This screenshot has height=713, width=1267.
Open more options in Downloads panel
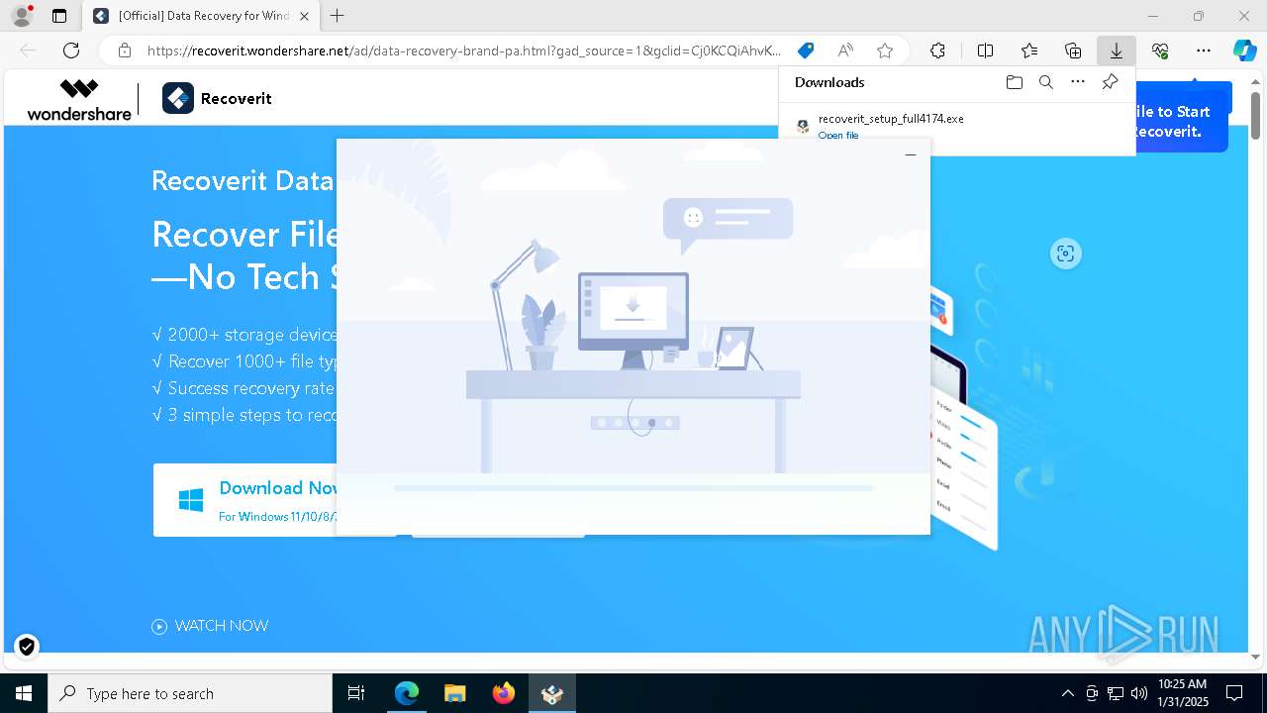1078,82
